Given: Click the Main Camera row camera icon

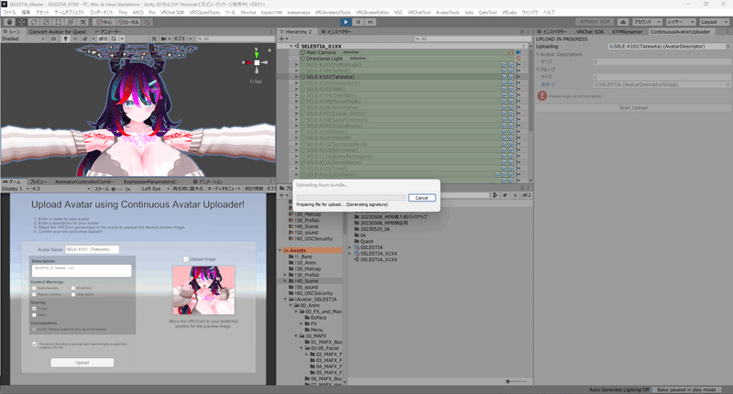Looking at the screenshot, I should pos(518,52).
